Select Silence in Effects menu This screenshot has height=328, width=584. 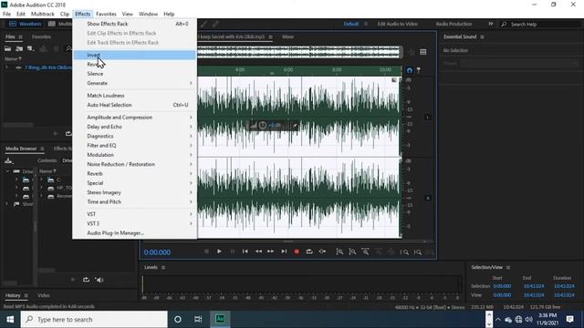point(134,74)
